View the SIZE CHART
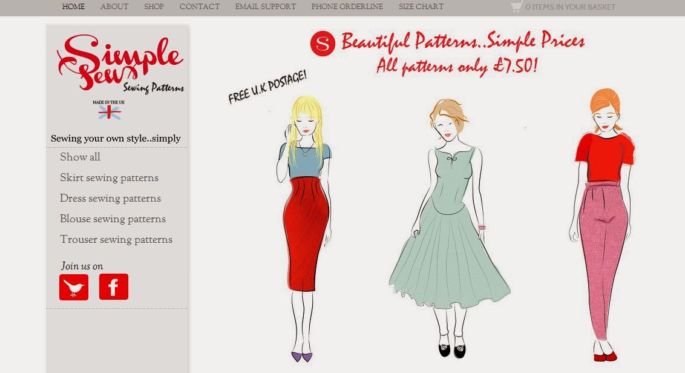 coord(421,7)
